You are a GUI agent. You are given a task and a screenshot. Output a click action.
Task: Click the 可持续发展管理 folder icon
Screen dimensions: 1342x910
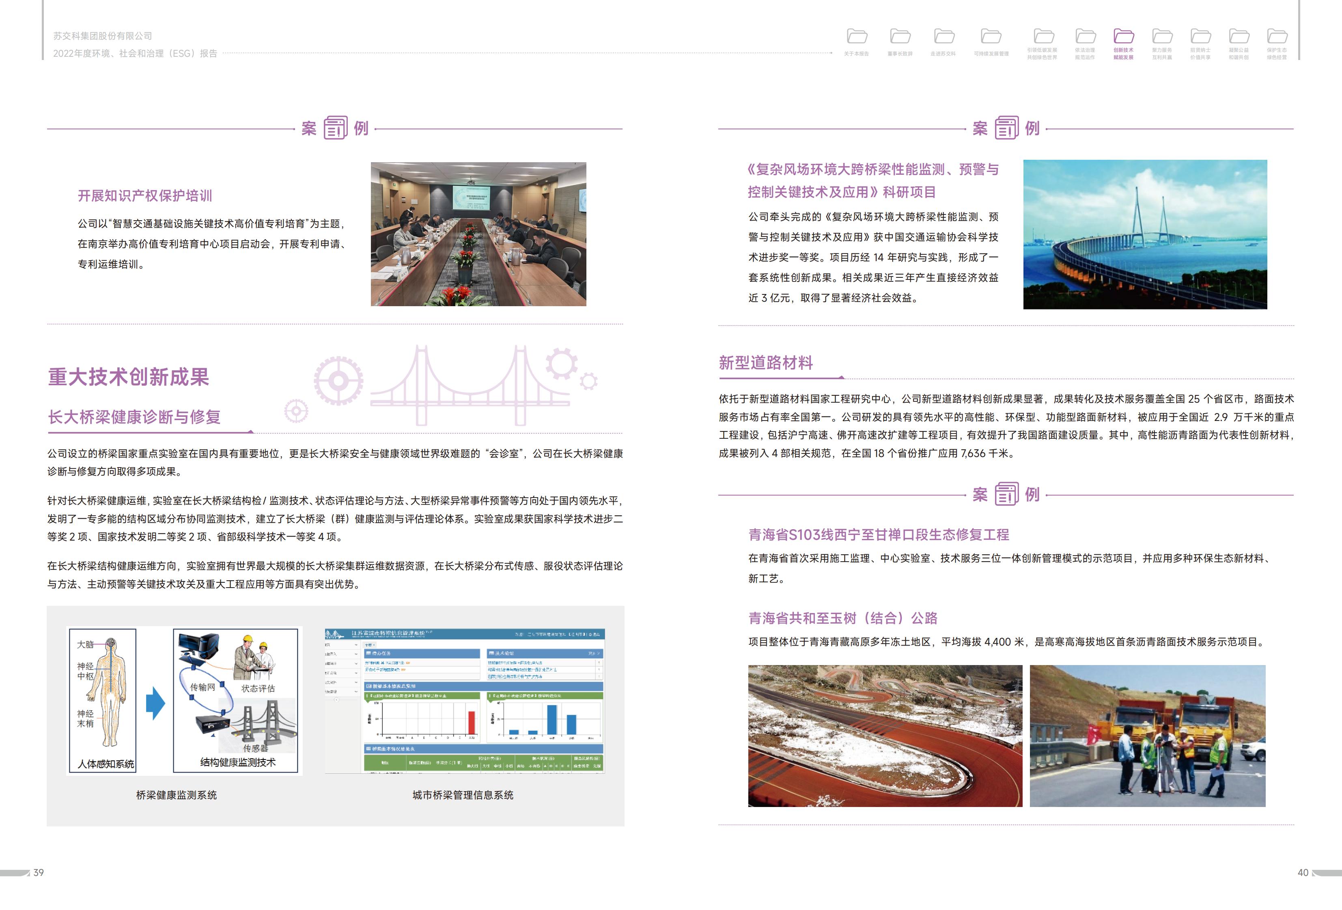tap(991, 36)
